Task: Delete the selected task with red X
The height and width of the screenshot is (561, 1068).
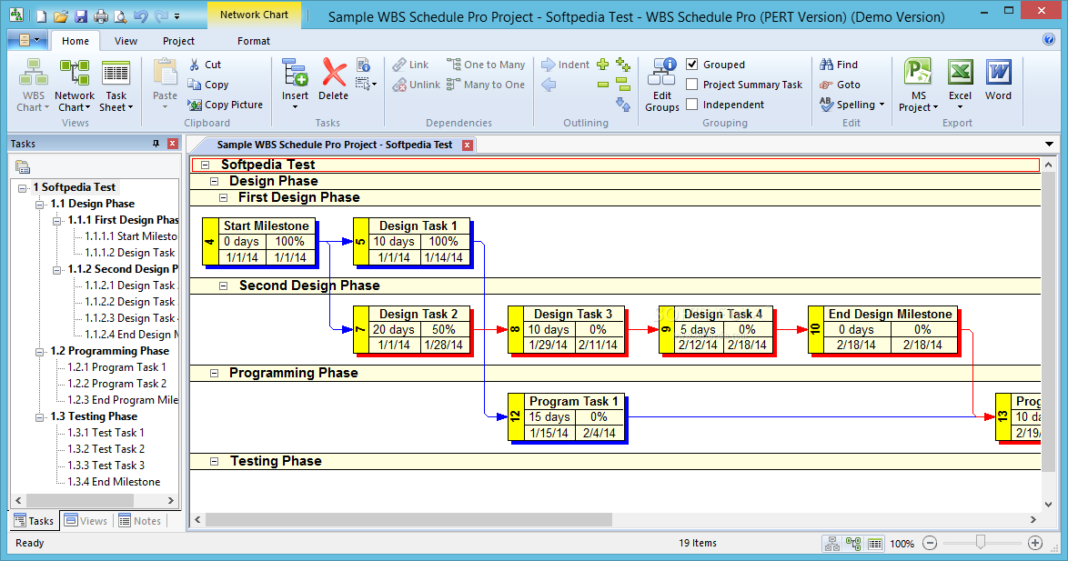Action: (x=333, y=80)
